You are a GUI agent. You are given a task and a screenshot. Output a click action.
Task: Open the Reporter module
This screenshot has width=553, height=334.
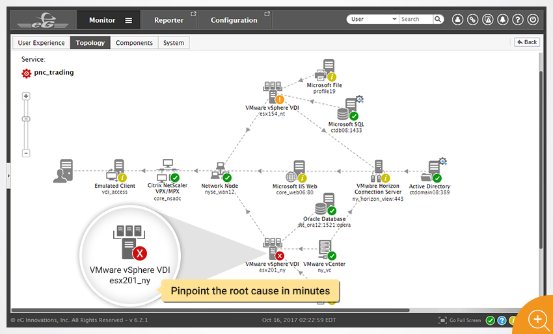click(169, 20)
